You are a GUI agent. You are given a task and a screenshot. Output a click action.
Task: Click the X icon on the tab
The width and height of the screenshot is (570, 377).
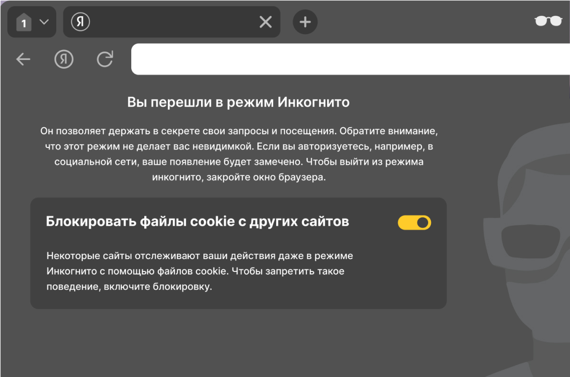[266, 22]
